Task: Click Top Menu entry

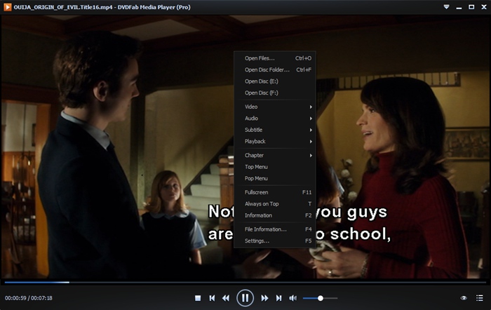Action: (x=275, y=167)
